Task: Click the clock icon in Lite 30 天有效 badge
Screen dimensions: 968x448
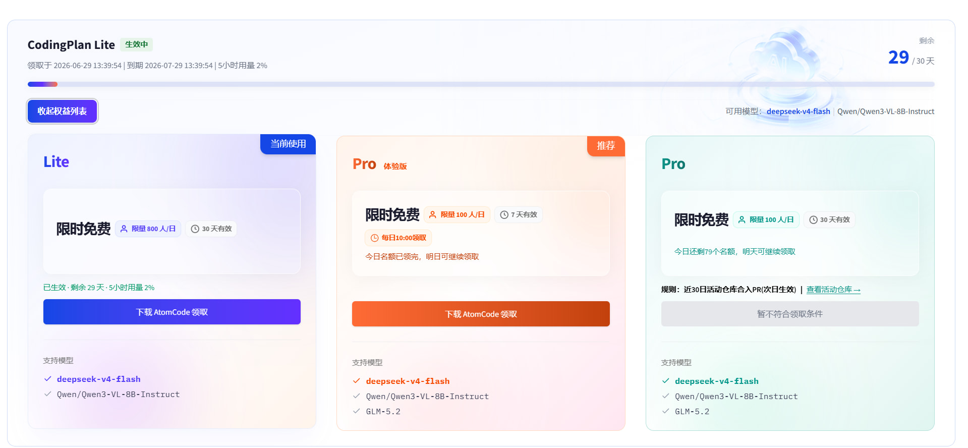Action: point(195,229)
